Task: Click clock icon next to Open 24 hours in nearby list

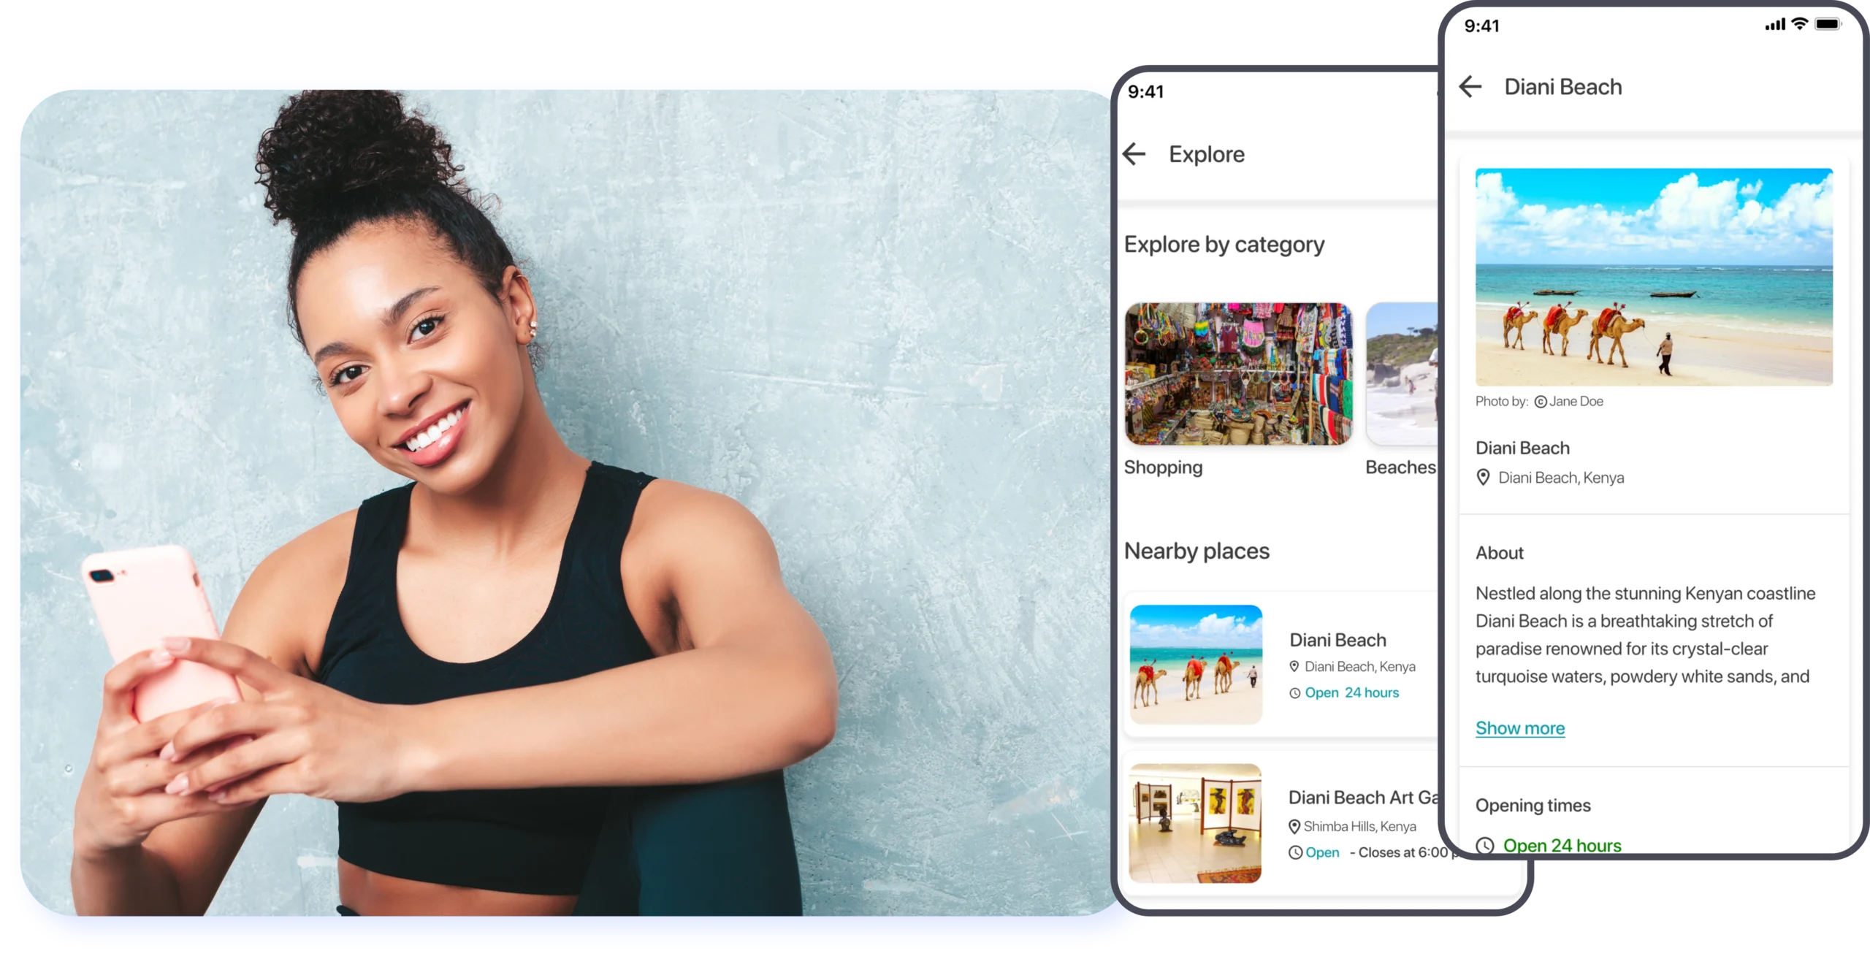Action: [x=1295, y=693]
